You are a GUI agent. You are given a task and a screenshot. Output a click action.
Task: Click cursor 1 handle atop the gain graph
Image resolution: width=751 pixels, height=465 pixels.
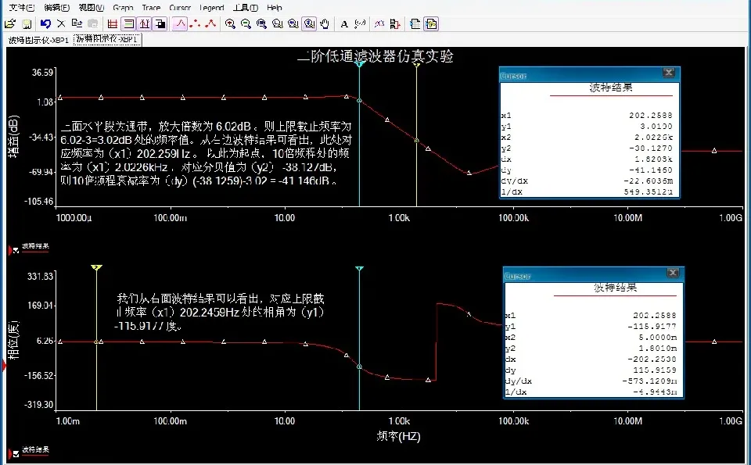(359, 63)
